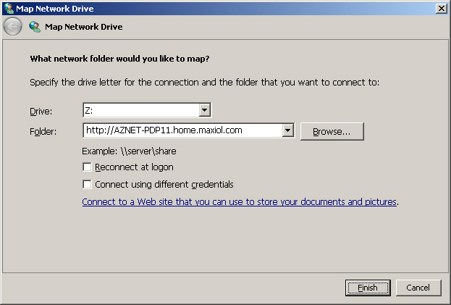Viewport: 451px width, 305px height.
Task: Click the Folder: field label
Action: (x=44, y=131)
